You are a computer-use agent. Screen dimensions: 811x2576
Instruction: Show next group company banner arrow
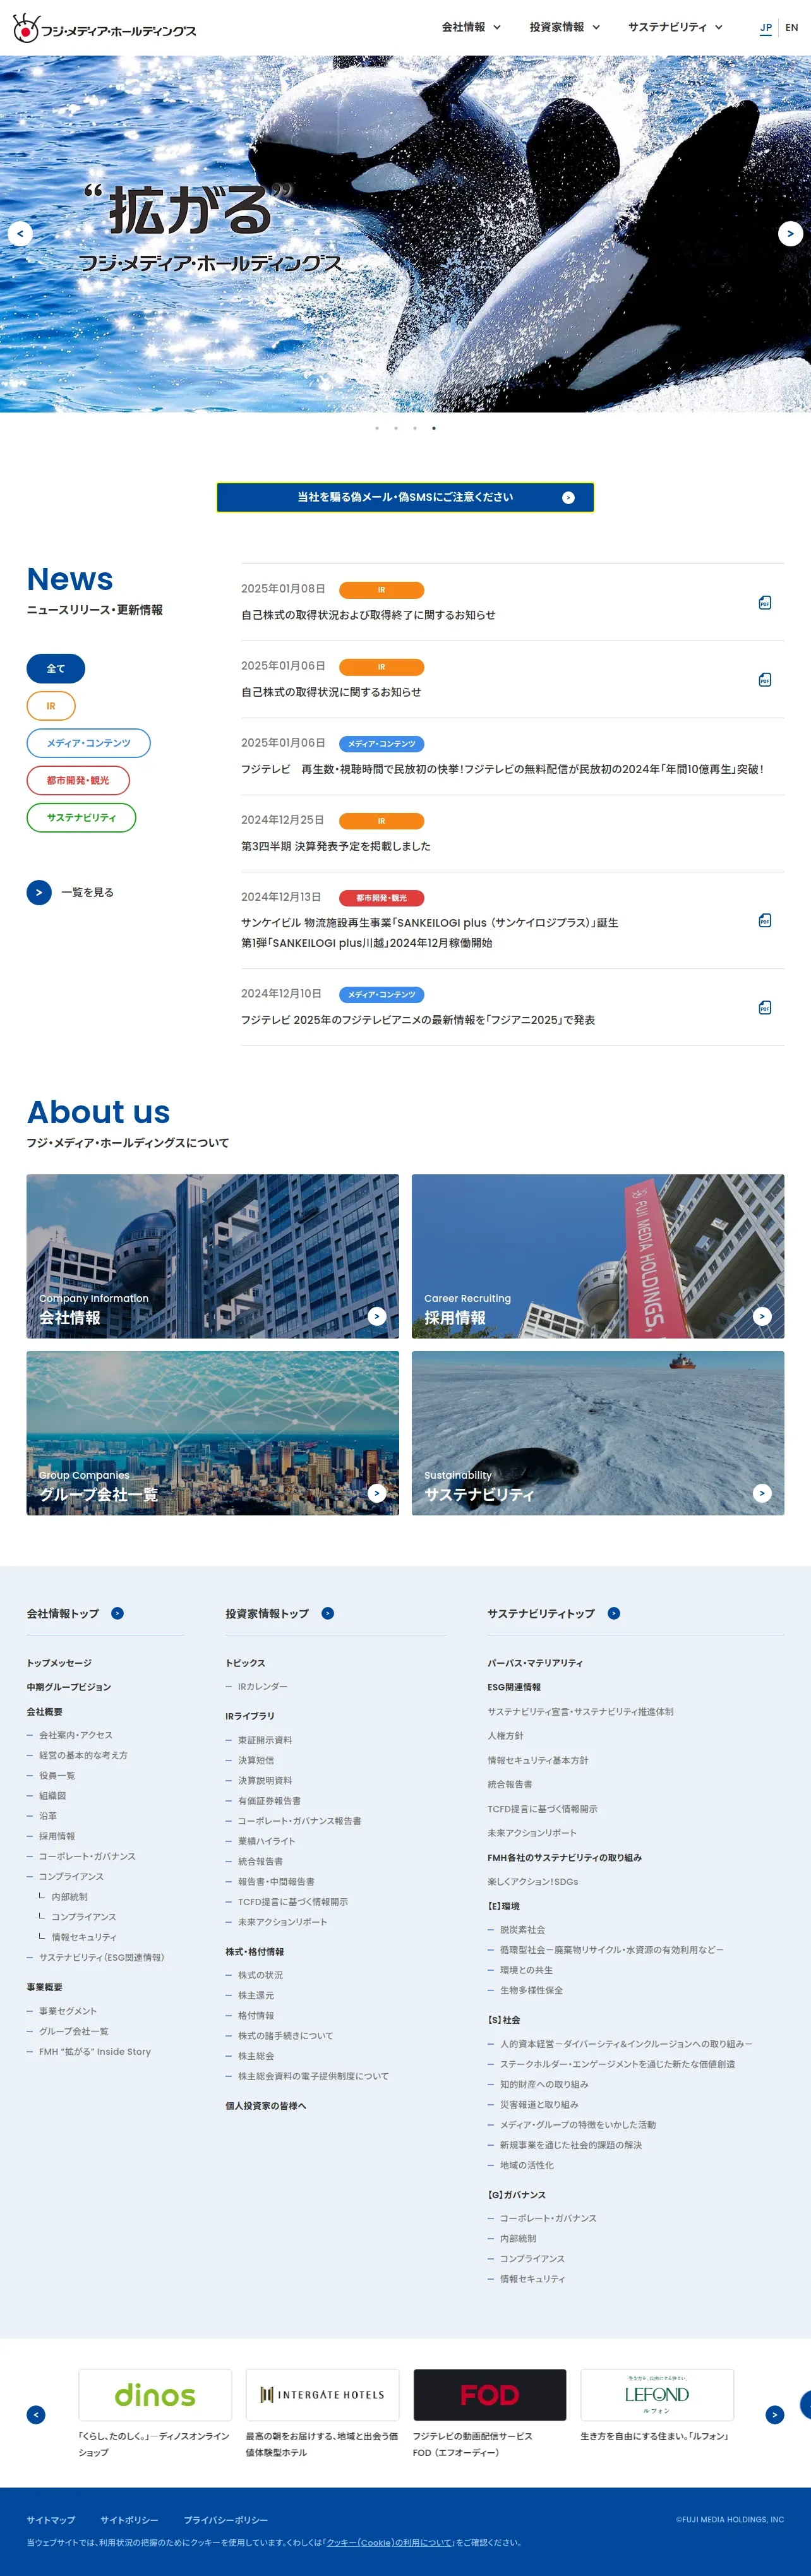point(775,2415)
